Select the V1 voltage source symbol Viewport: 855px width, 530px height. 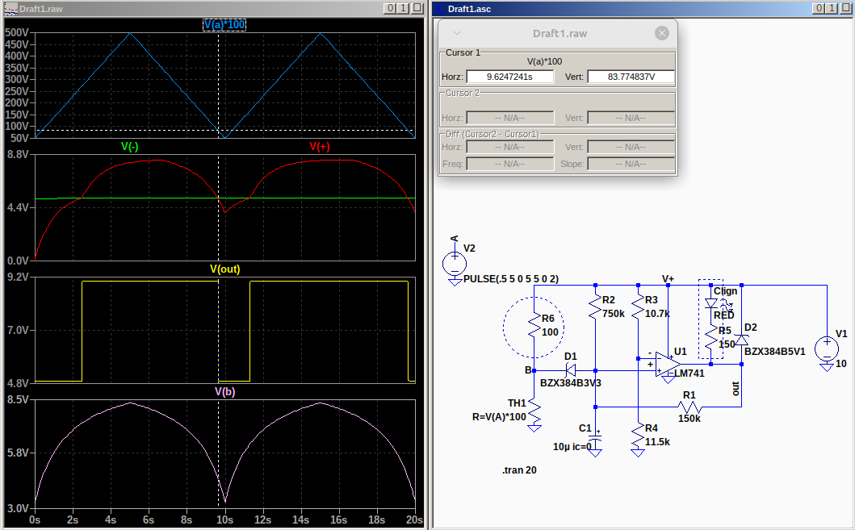(826, 348)
